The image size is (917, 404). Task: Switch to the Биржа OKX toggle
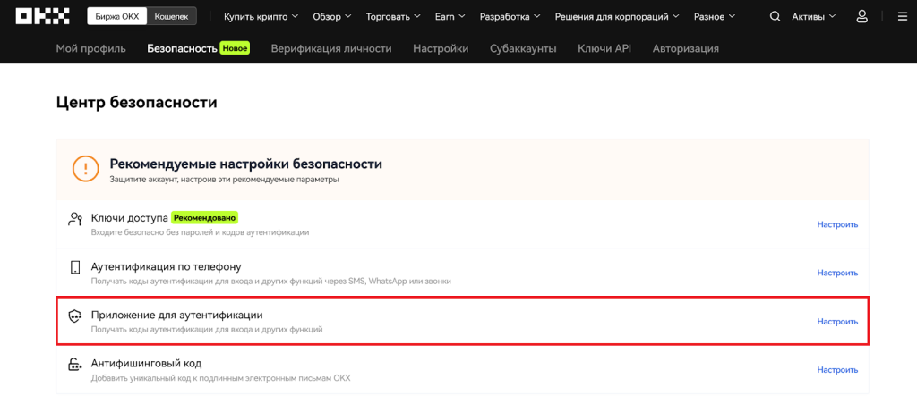point(116,17)
